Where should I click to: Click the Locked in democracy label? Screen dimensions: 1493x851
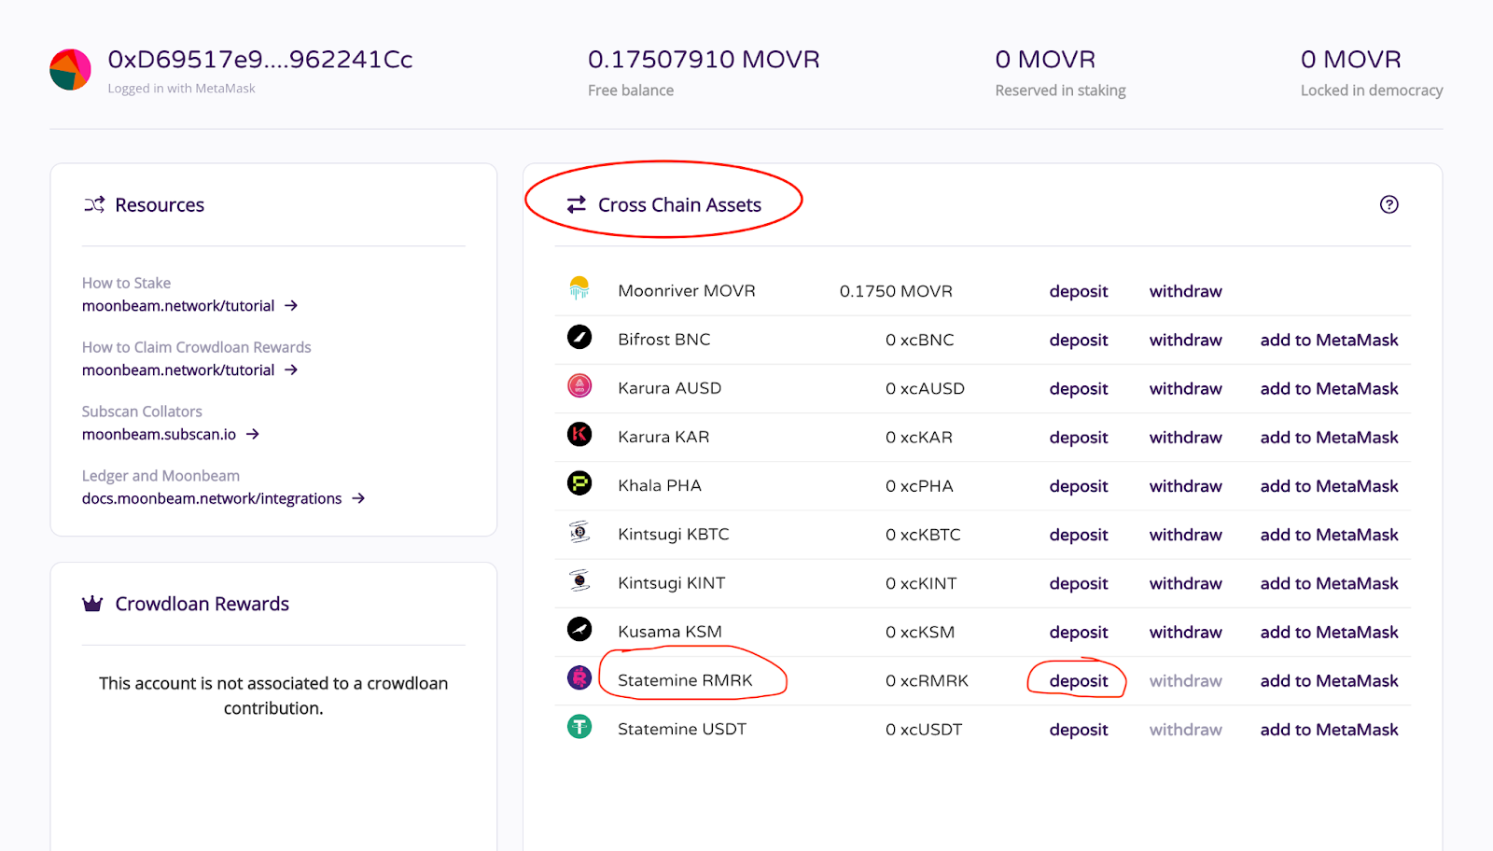tap(1372, 91)
